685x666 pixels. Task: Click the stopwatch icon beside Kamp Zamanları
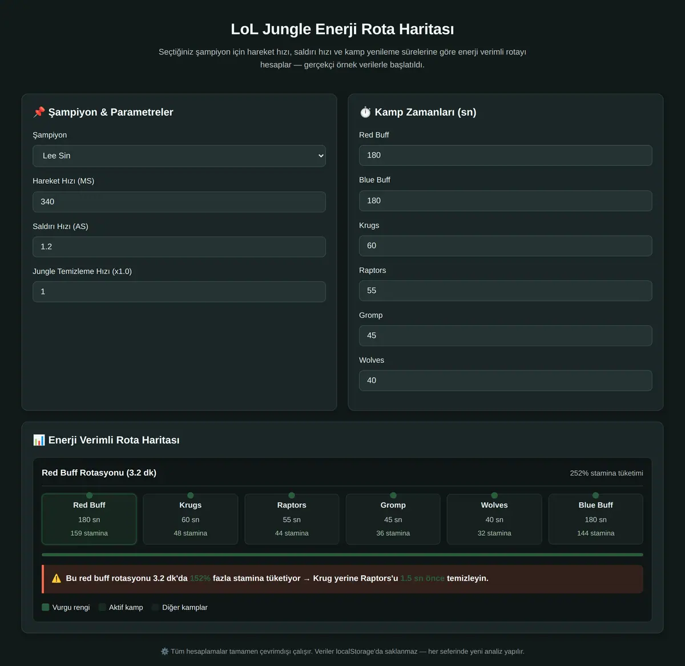[x=365, y=112]
